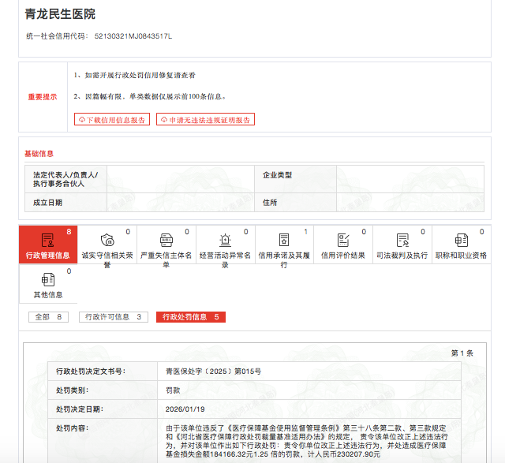Click the 青龙民生医院 title heading
Screen dimensions: 505x463
(x=60, y=14)
